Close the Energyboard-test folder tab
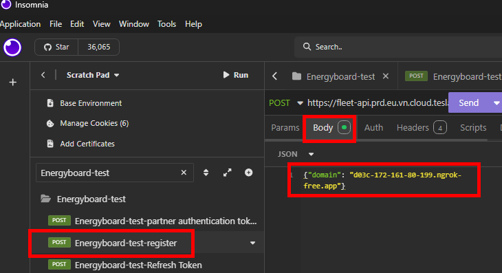Image resolution: width=502 pixels, height=273 pixels. pyautogui.click(x=386, y=76)
